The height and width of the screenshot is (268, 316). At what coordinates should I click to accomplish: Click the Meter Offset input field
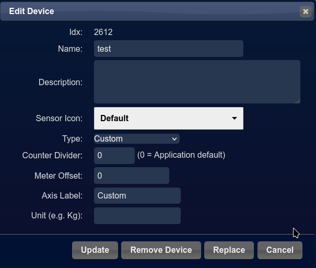click(x=132, y=176)
